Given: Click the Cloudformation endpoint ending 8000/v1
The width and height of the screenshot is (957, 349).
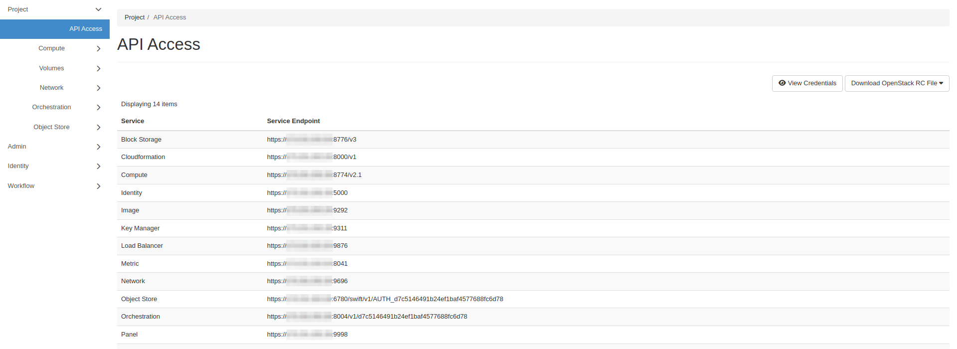Looking at the screenshot, I should point(312,157).
